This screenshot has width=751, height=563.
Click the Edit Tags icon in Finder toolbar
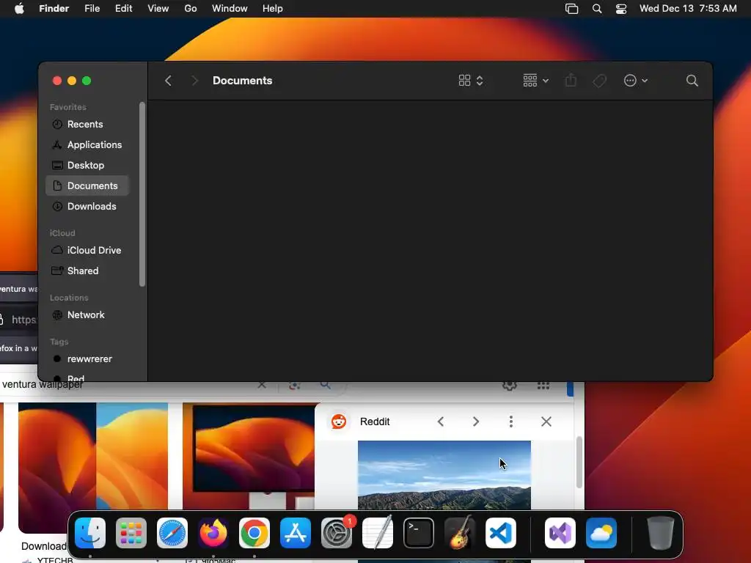coord(599,81)
